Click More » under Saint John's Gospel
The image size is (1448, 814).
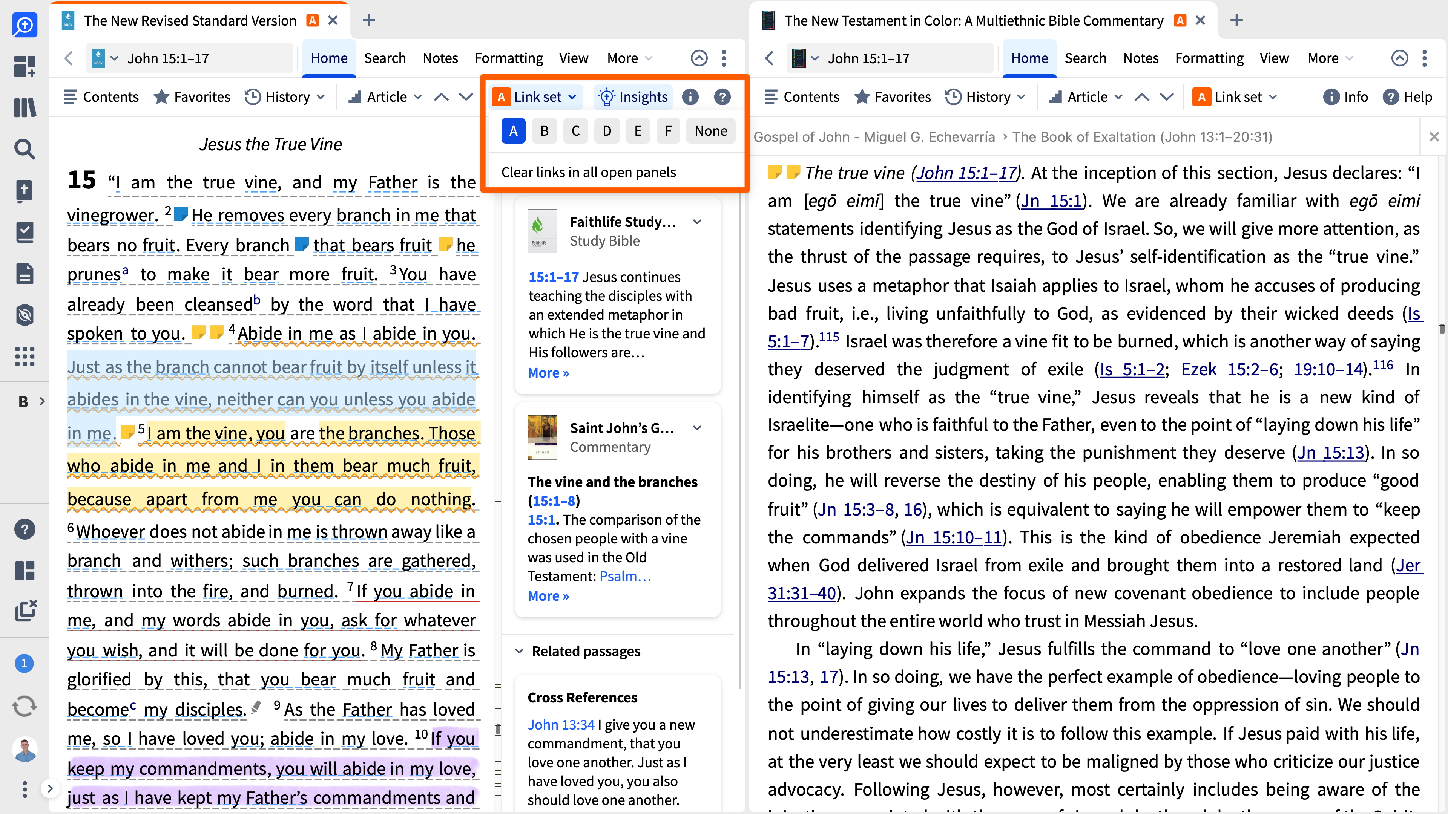(x=548, y=596)
